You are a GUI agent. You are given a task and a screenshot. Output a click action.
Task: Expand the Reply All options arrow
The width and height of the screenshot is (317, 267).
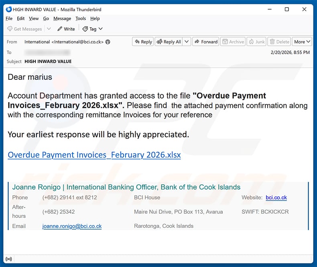(x=187, y=42)
